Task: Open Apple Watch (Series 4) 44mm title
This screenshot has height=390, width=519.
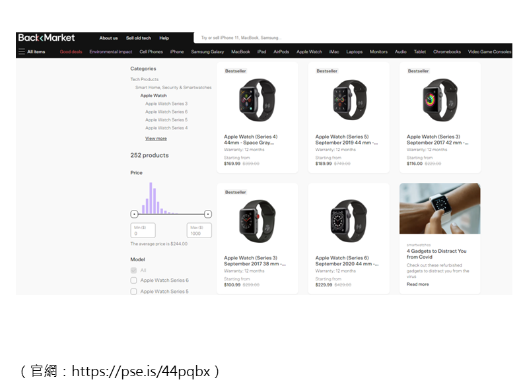Action: pos(250,140)
